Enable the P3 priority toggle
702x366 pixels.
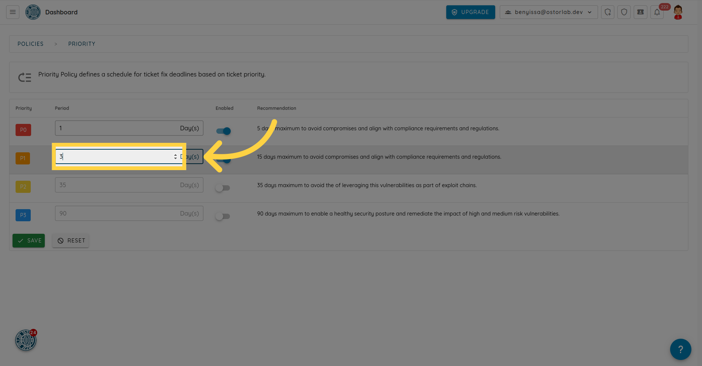[x=223, y=216]
